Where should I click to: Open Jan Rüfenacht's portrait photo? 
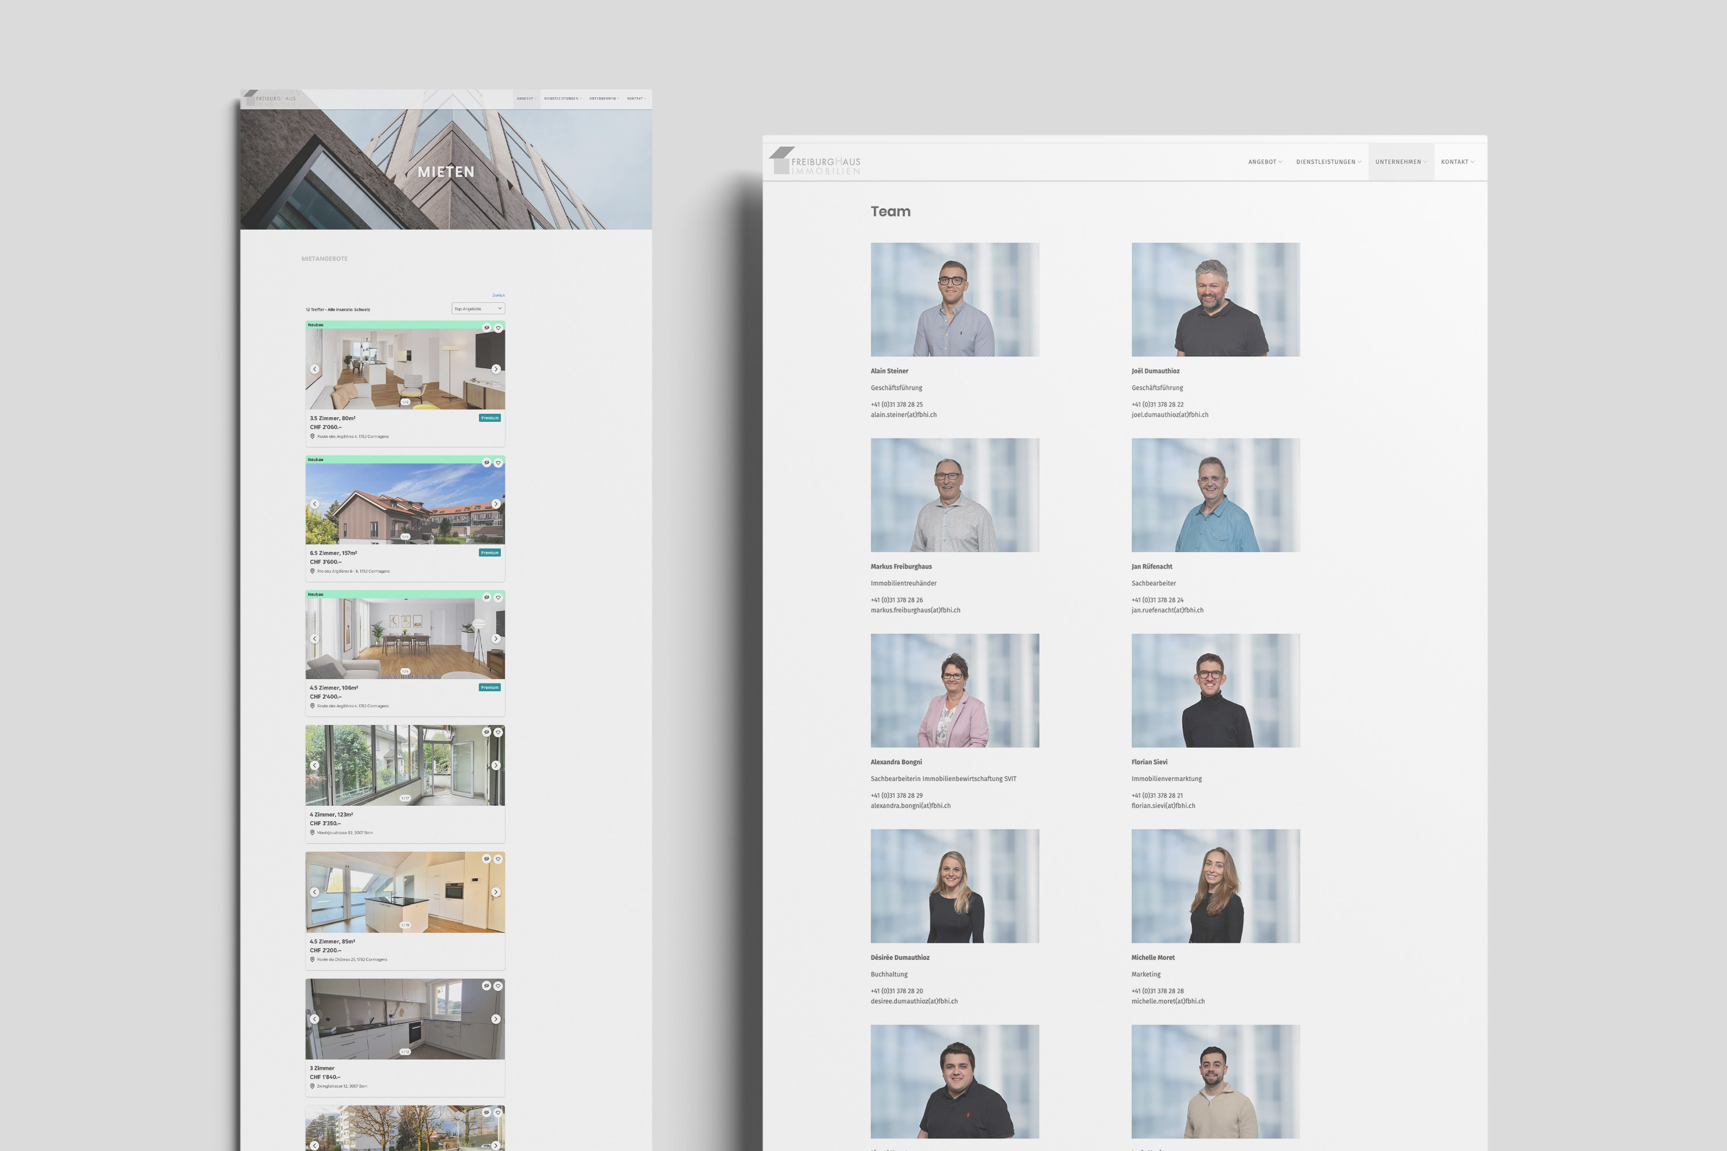coord(1215,496)
